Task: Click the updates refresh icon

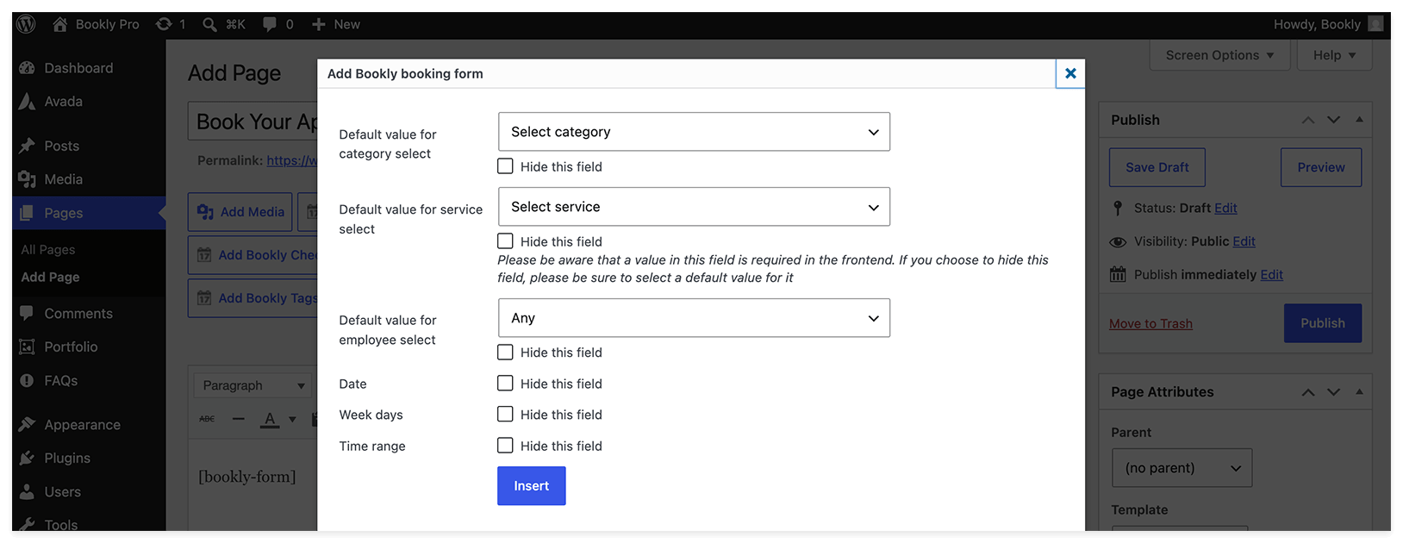Action: pos(164,24)
